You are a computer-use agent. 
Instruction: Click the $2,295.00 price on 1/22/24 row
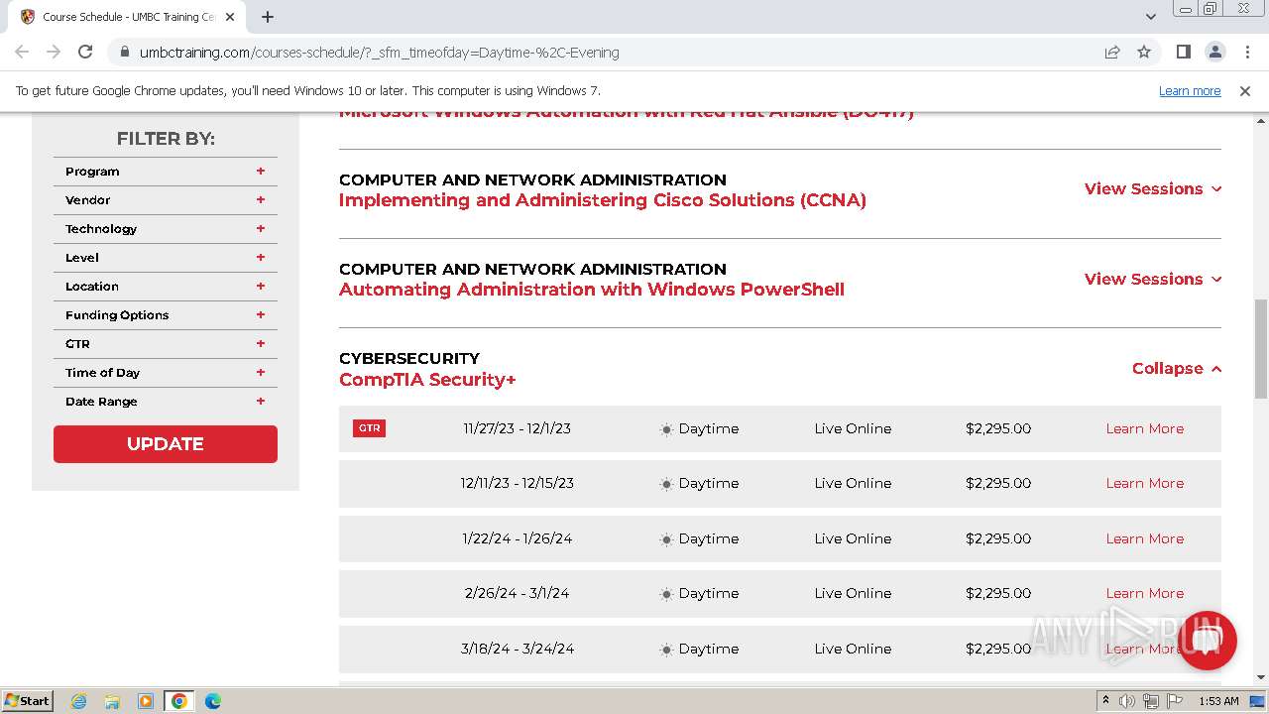coord(998,538)
